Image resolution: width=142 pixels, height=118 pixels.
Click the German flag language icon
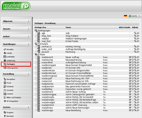tap(125, 16)
